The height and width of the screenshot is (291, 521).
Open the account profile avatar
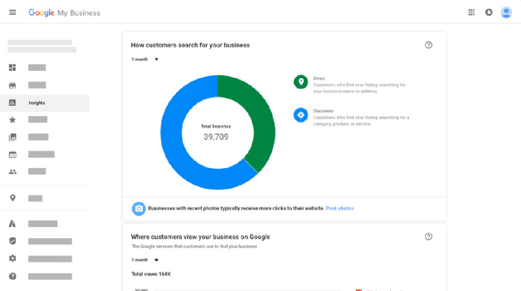pyautogui.click(x=506, y=12)
